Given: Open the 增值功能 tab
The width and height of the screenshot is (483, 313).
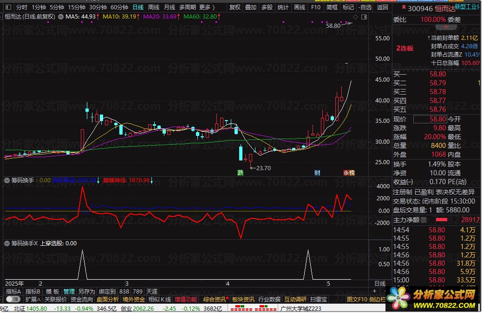Looking at the screenshot, I should 186,300.
